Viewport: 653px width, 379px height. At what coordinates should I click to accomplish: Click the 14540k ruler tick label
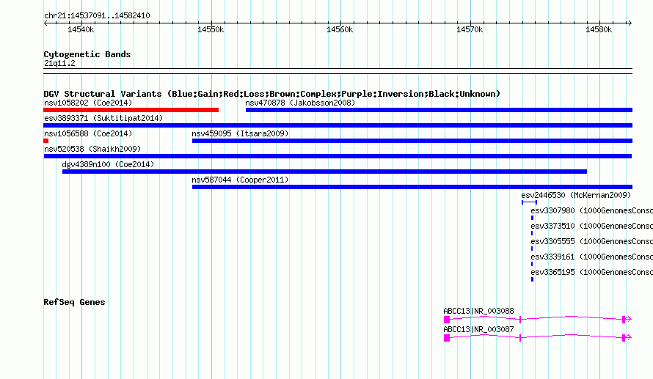[x=81, y=29]
